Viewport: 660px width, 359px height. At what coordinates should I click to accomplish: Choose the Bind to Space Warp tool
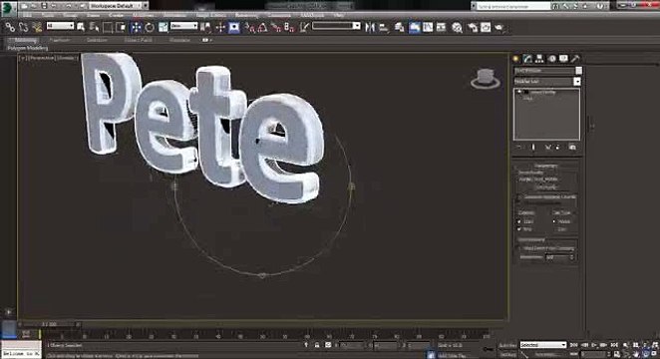pos(37,27)
